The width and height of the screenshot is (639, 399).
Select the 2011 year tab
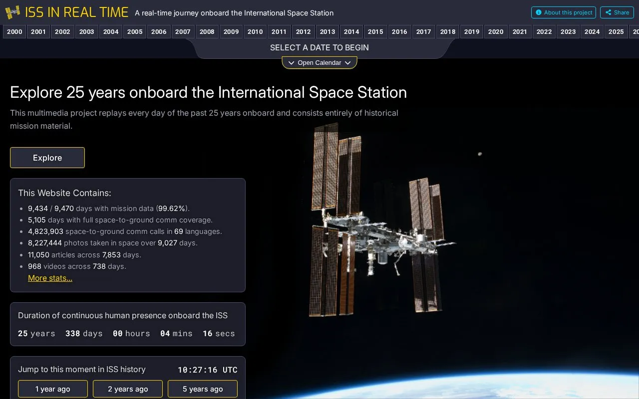[279, 31]
